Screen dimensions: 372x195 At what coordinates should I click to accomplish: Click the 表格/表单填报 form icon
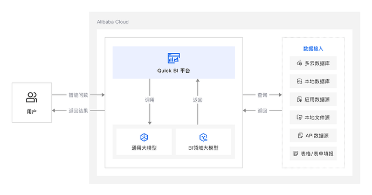(295, 154)
